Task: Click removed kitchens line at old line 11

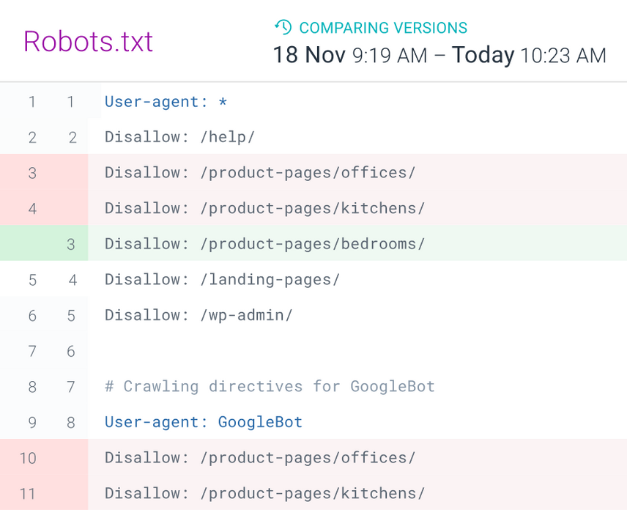Action: [x=264, y=493]
